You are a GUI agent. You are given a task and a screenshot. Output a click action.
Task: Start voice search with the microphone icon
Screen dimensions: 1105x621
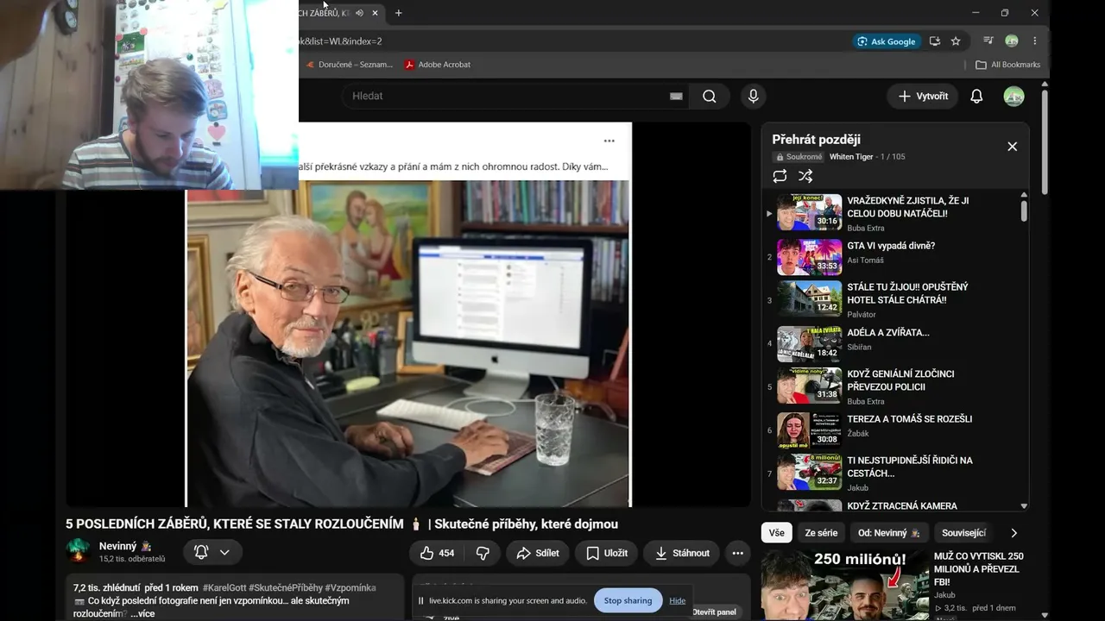click(x=754, y=97)
